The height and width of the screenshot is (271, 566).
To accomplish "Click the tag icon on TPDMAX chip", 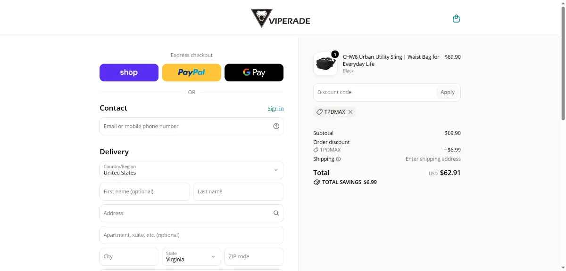I will (319, 112).
